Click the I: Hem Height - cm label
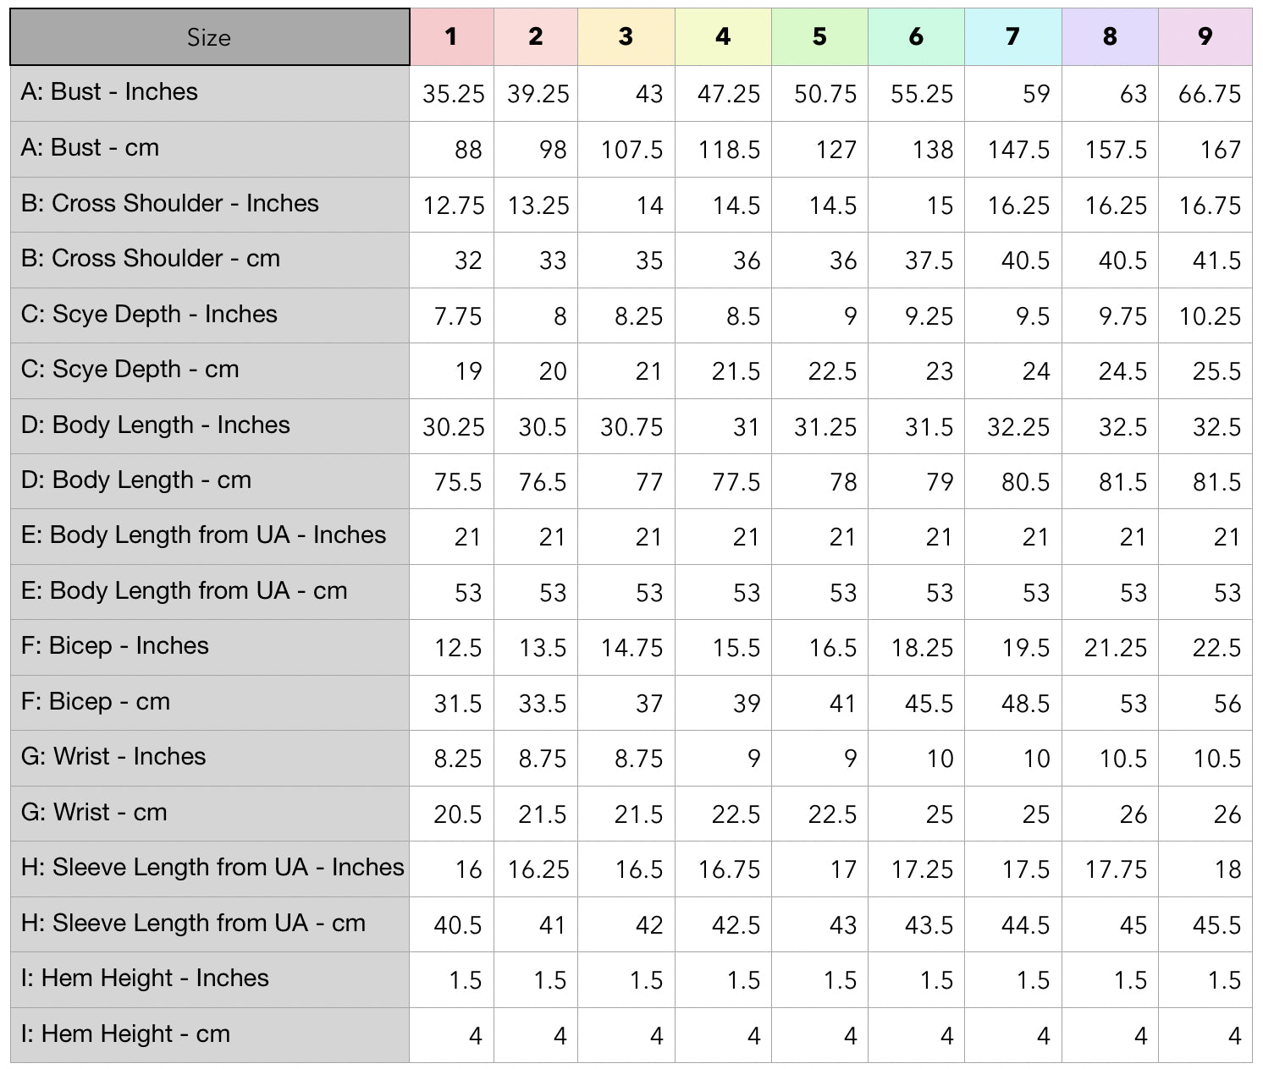The height and width of the screenshot is (1069, 1263). tap(125, 1034)
